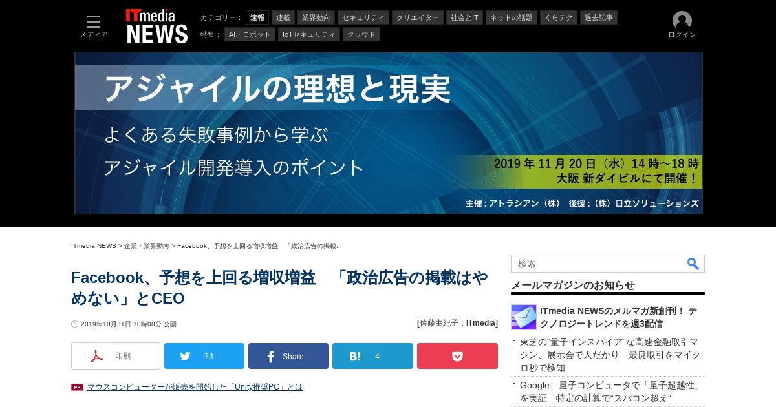The height and width of the screenshot is (407, 776).
Task: Open the 社会とIT category
Action: (x=465, y=17)
